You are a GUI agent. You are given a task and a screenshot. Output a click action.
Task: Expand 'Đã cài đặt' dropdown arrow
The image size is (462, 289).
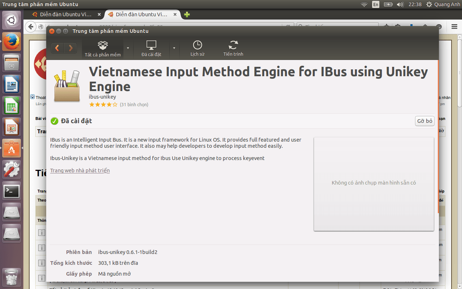(174, 48)
